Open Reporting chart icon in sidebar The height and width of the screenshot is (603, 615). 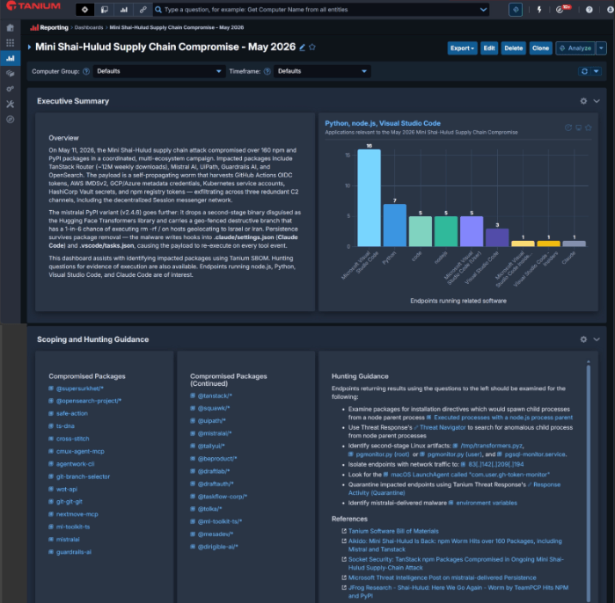11,58
